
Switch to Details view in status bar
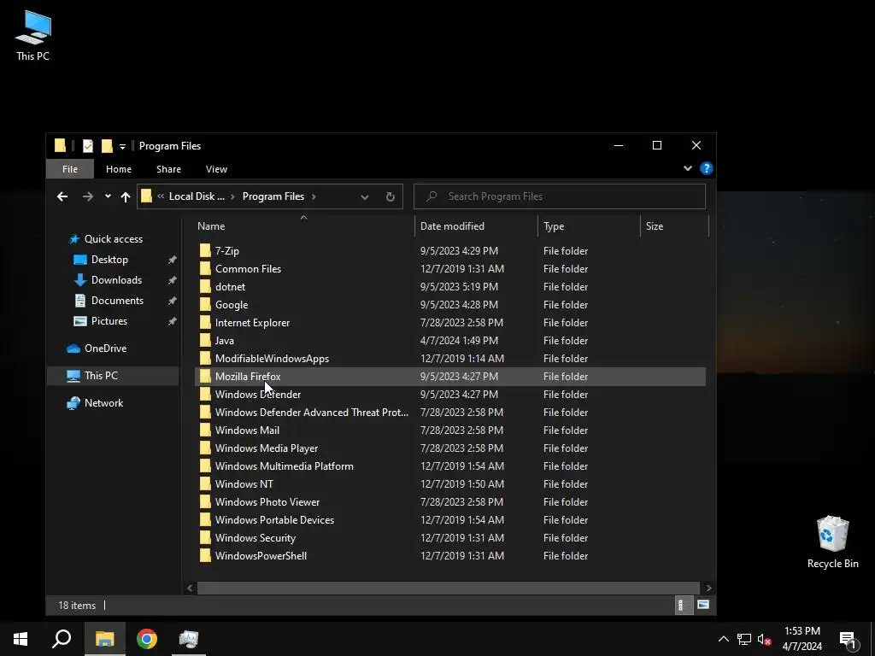point(683,606)
